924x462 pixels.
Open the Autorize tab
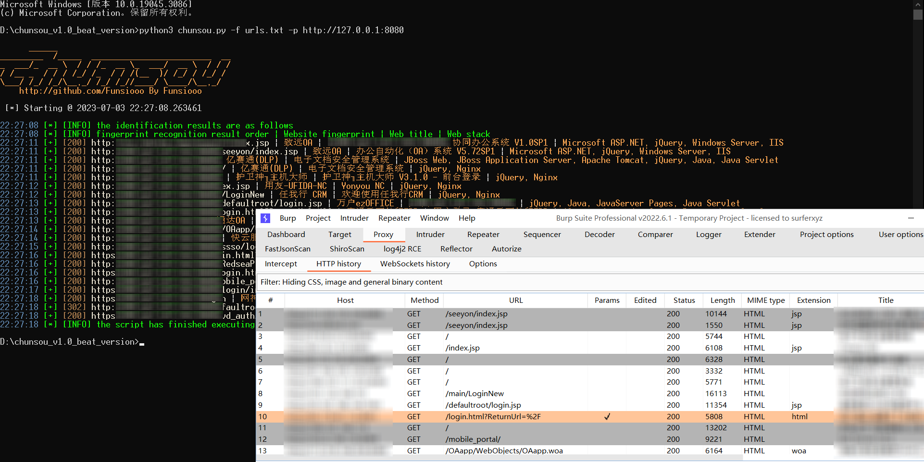pos(507,249)
